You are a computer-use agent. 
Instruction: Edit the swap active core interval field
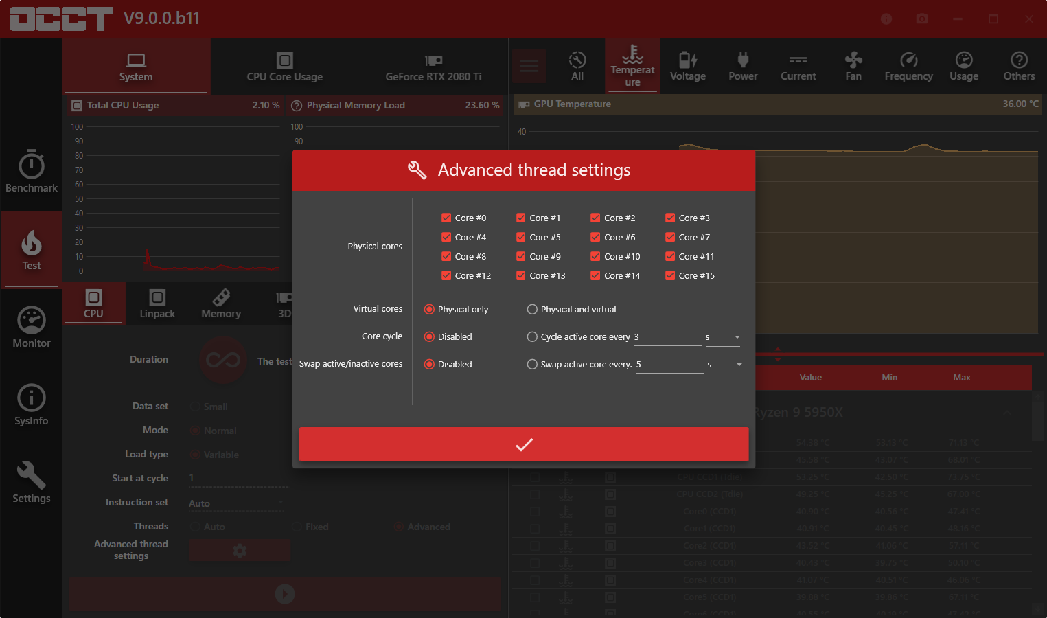[x=669, y=365]
